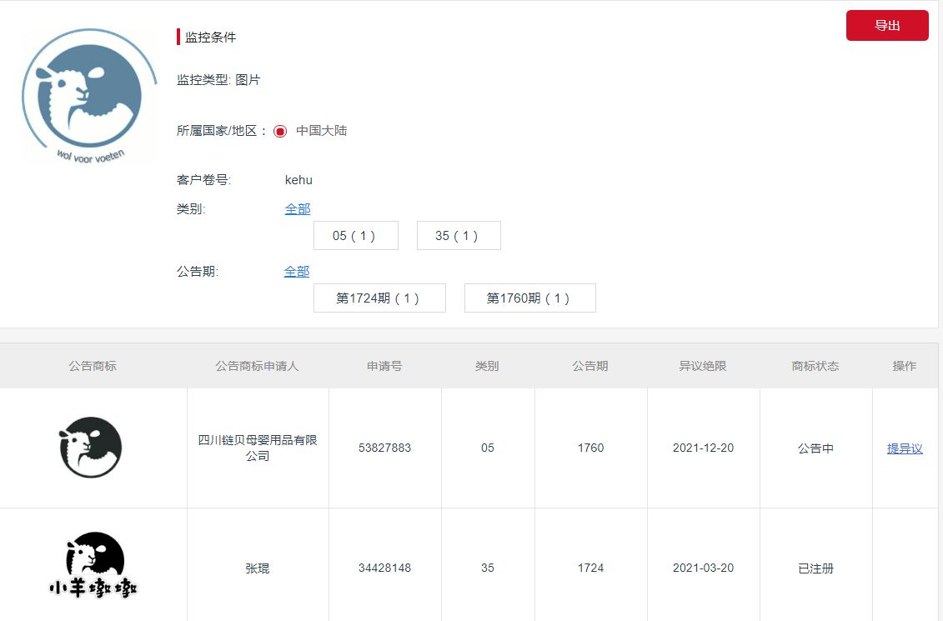The width and height of the screenshot is (943, 621).
Task: Click the 申请号 column header
Action: [x=384, y=366]
